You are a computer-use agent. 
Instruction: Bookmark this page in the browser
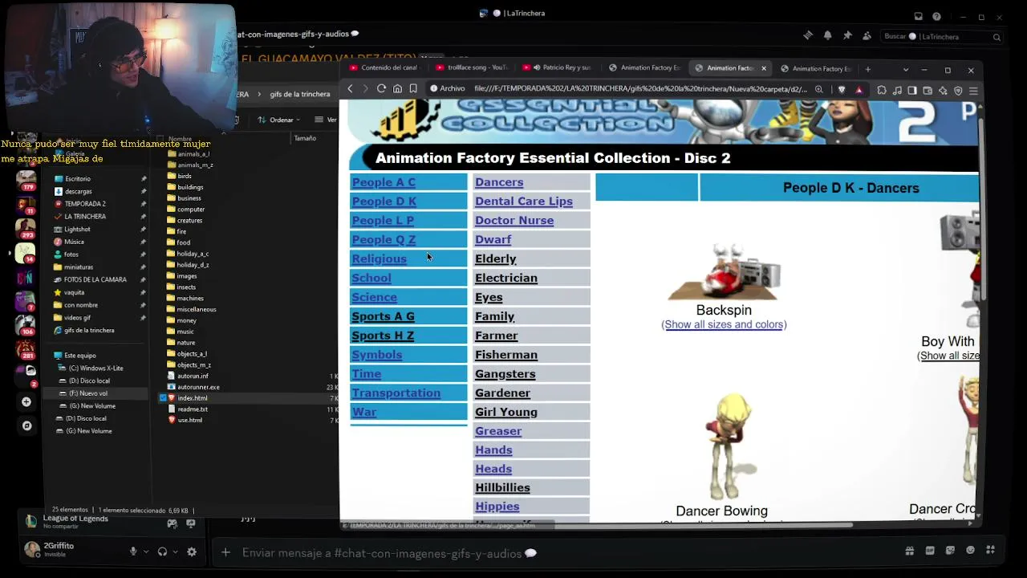(413, 88)
